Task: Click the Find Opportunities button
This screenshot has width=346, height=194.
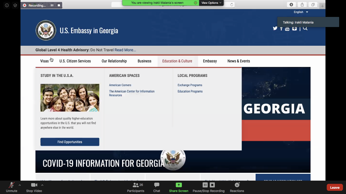Action: pyautogui.click(x=70, y=142)
